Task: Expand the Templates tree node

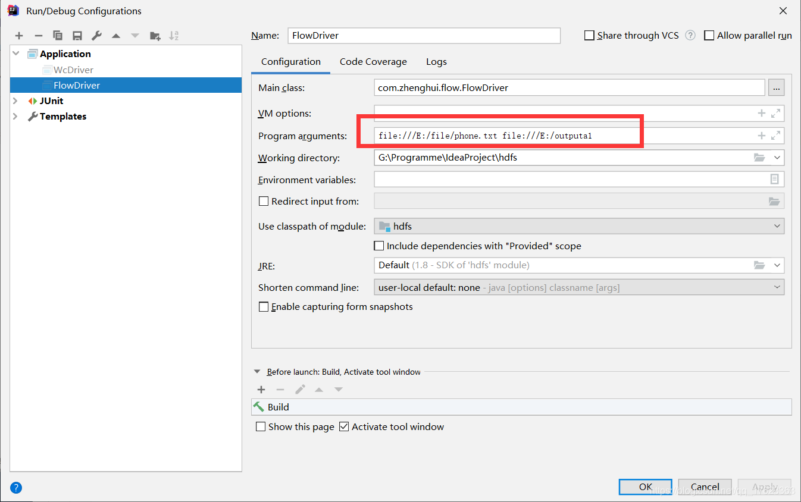Action: tap(16, 117)
